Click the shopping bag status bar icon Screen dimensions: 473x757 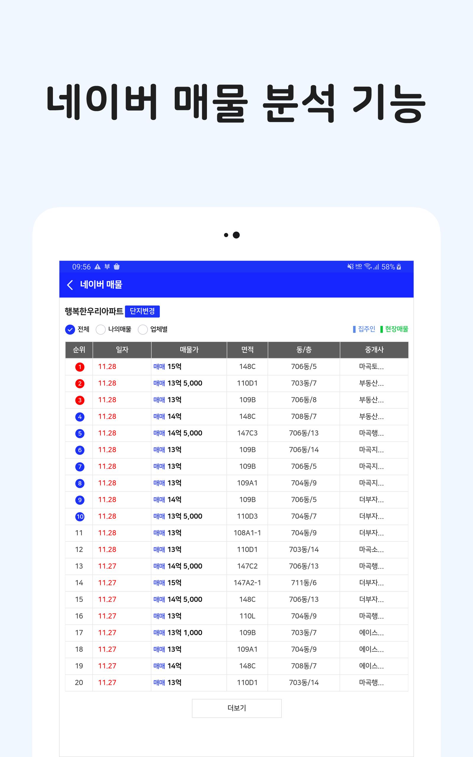tap(117, 266)
